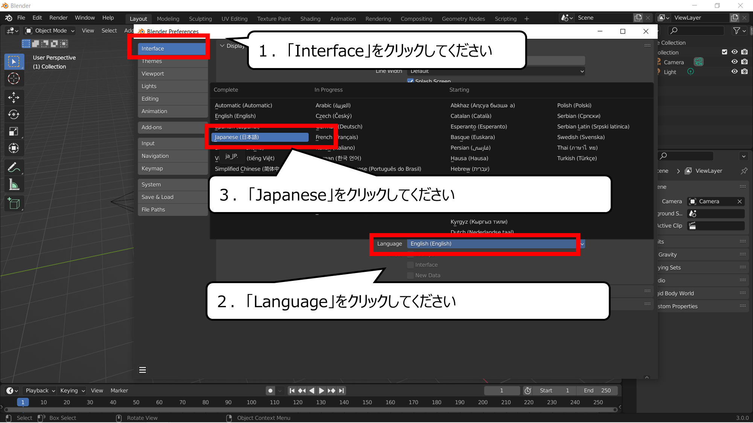The height and width of the screenshot is (423, 753).
Task: Select the Move tool
Action: click(x=14, y=97)
